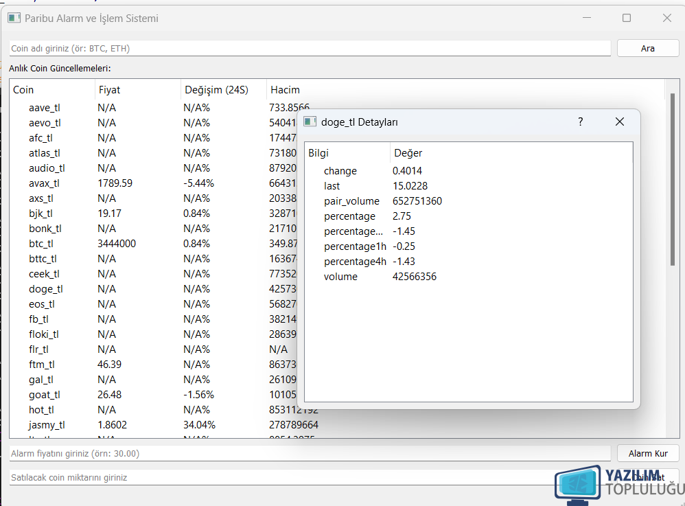Maximize the Paribu main window
Screen dimensions: 685x506
point(627,18)
